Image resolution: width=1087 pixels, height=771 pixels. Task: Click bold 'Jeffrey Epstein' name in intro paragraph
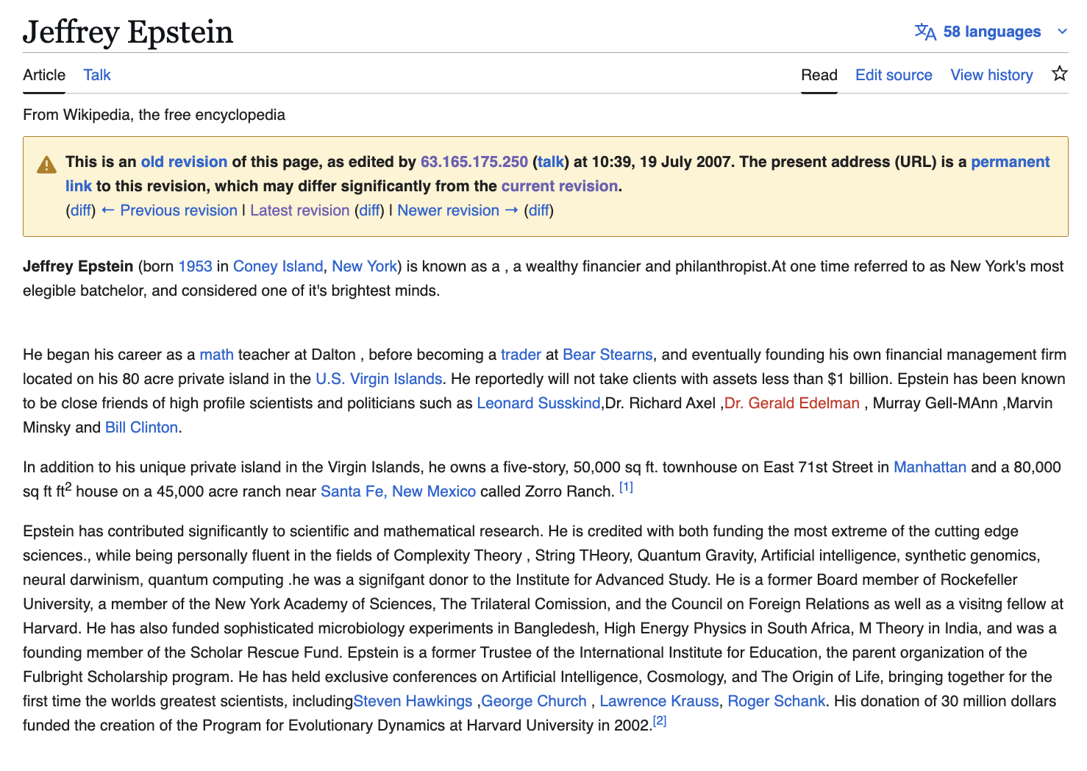(x=78, y=266)
